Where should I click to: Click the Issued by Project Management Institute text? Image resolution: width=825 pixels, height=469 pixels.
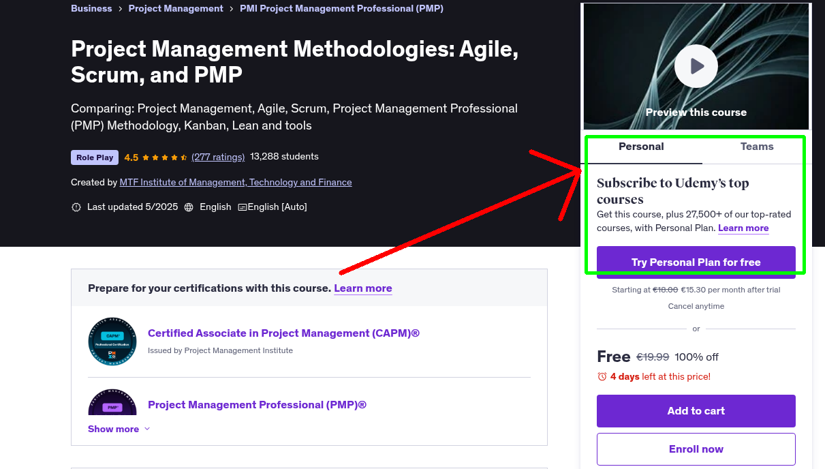click(x=220, y=350)
